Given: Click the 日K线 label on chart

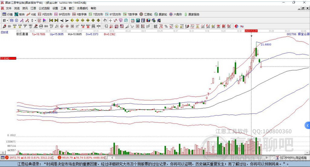Looking at the screenshot, I should [x=4, y=32].
